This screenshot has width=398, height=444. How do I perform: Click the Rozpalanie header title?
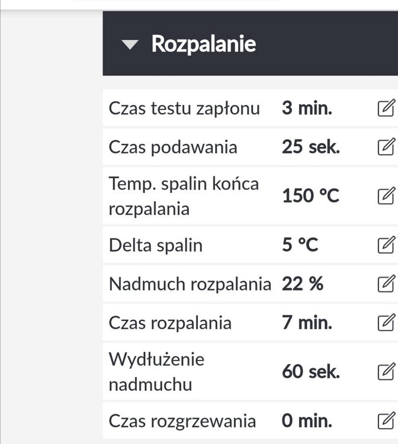click(203, 44)
